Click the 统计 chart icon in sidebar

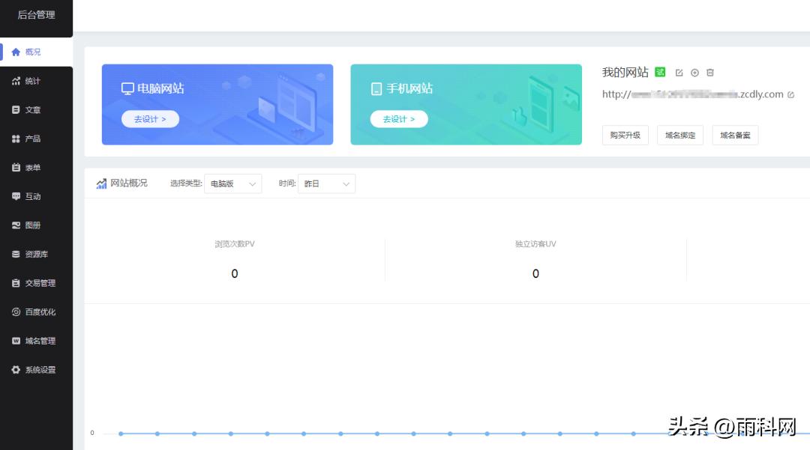click(16, 81)
